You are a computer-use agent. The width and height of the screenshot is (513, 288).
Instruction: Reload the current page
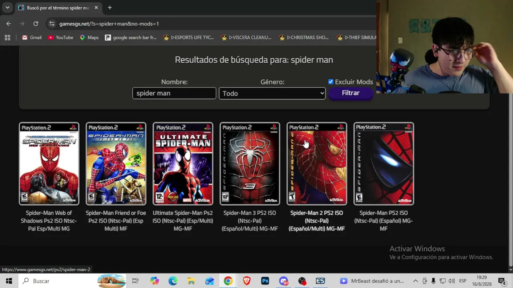pos(36,24)
